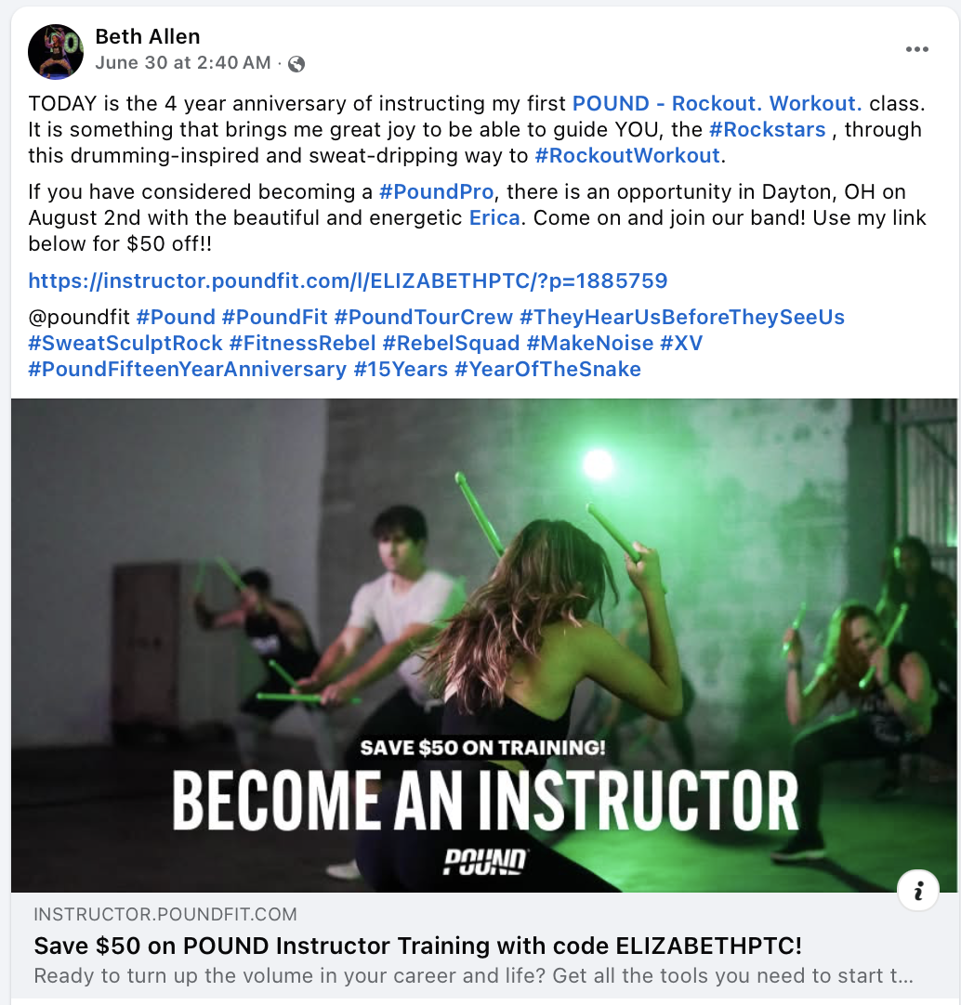Open the POUND - Rockout. Workout. page link
The height and width of the screenshot is (1005, 961).
[x=717, y=103]
